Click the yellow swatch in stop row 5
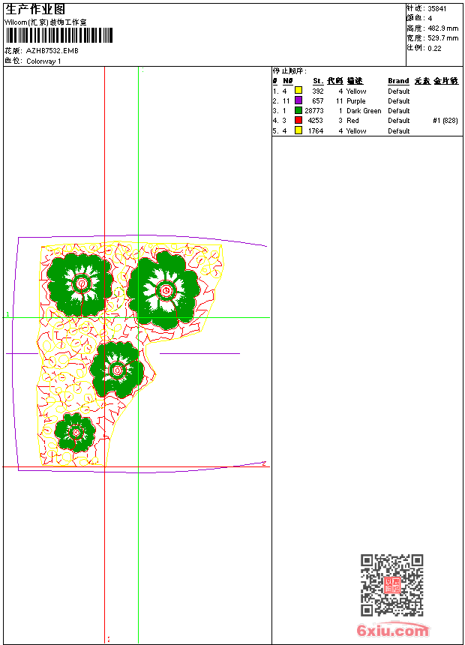465x645 pixels. [x=298, y=130]
